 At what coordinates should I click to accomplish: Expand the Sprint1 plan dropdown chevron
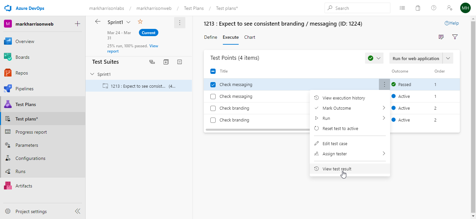pos(128,22)
